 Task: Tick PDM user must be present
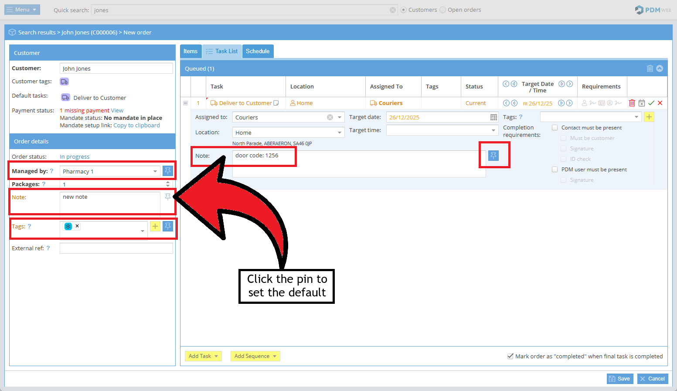[555, 170]
